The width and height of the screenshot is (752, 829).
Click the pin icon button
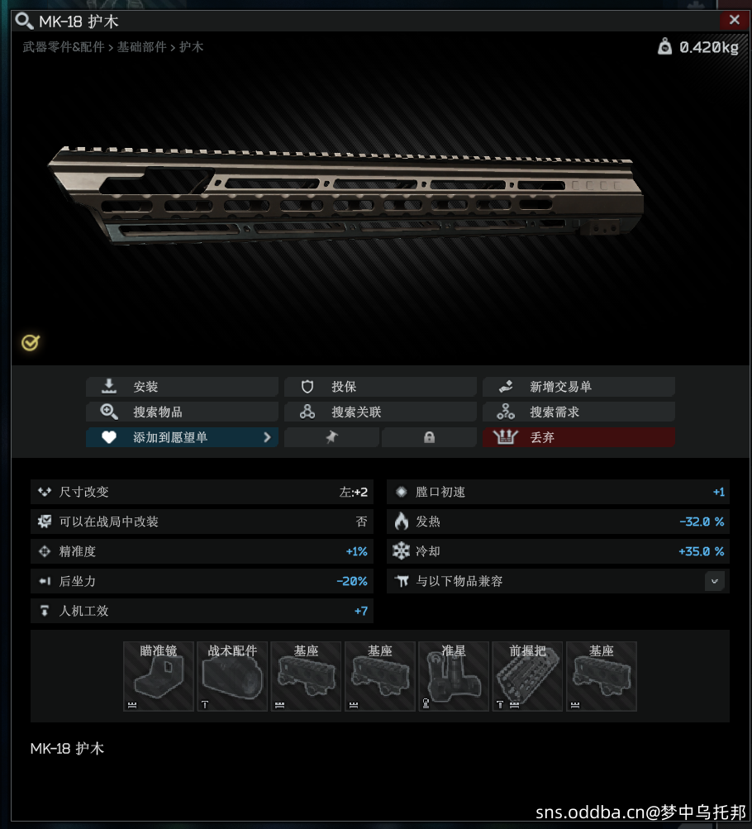[331, 437]
